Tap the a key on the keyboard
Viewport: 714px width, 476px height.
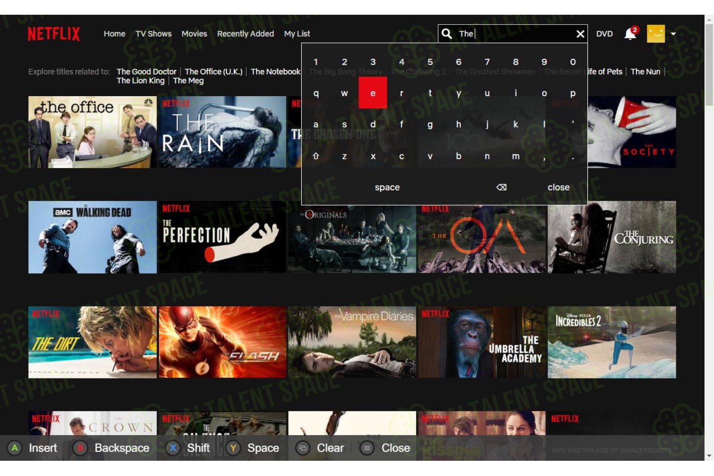pos(316,124)
